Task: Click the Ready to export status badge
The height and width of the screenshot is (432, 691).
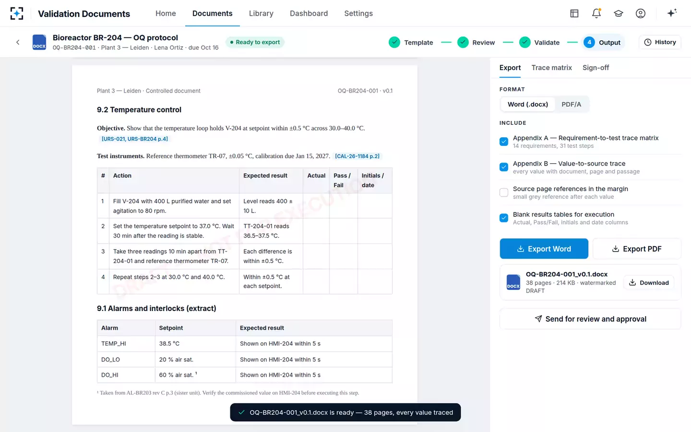Action: [255, 42]
